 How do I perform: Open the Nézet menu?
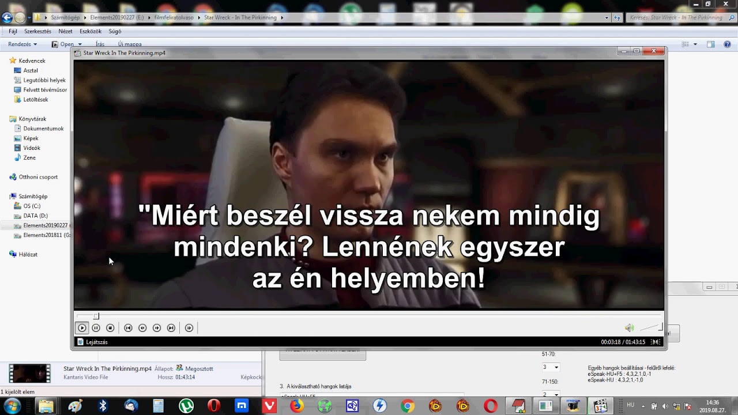pos(65,31)
